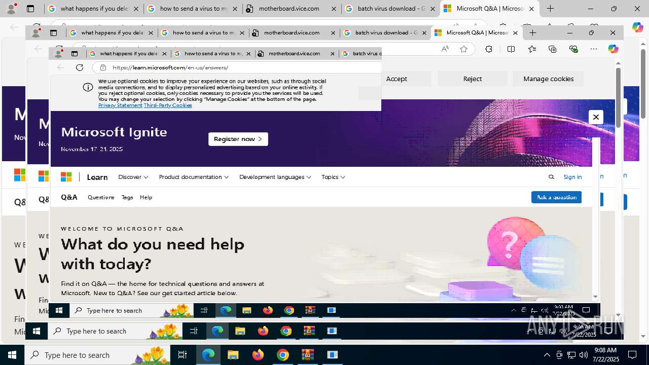The width and height of the screenshot is (649, 365).
Task: Open Microsoft Edge on the real bottom taskbar
Action: [208, 355]
